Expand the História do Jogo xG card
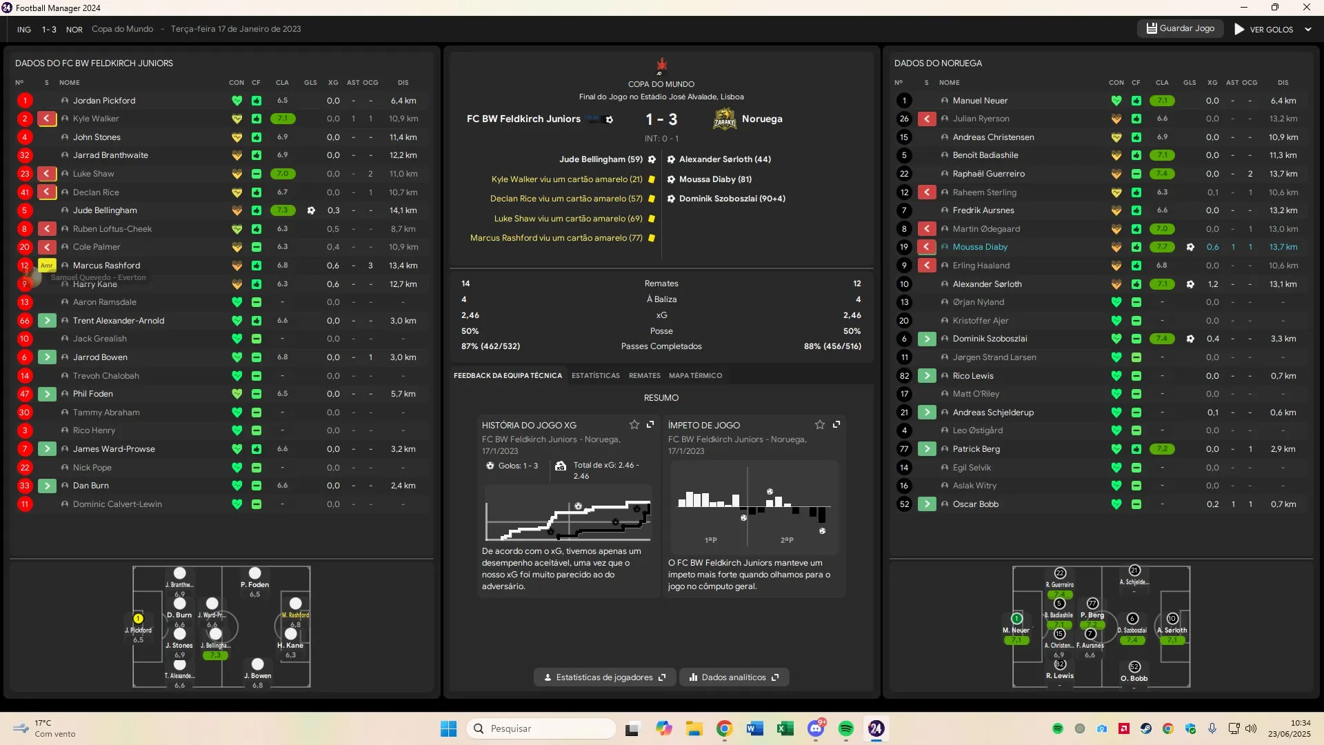 pos(650,425)
